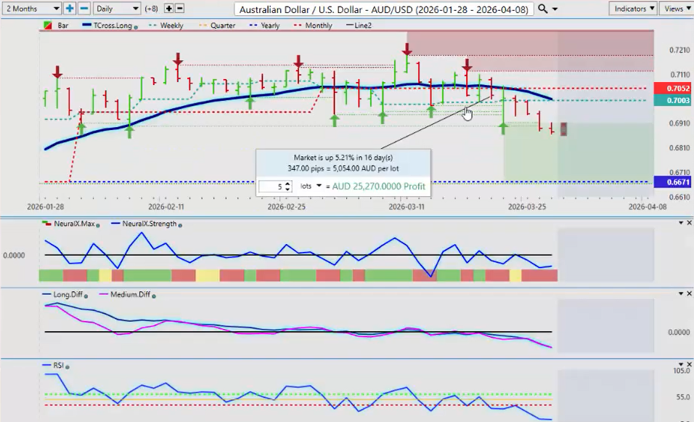The height and width of the screenshot is (422, 694).
Task: Click the black plus bar-spacing button
Action: click(168, 9)
